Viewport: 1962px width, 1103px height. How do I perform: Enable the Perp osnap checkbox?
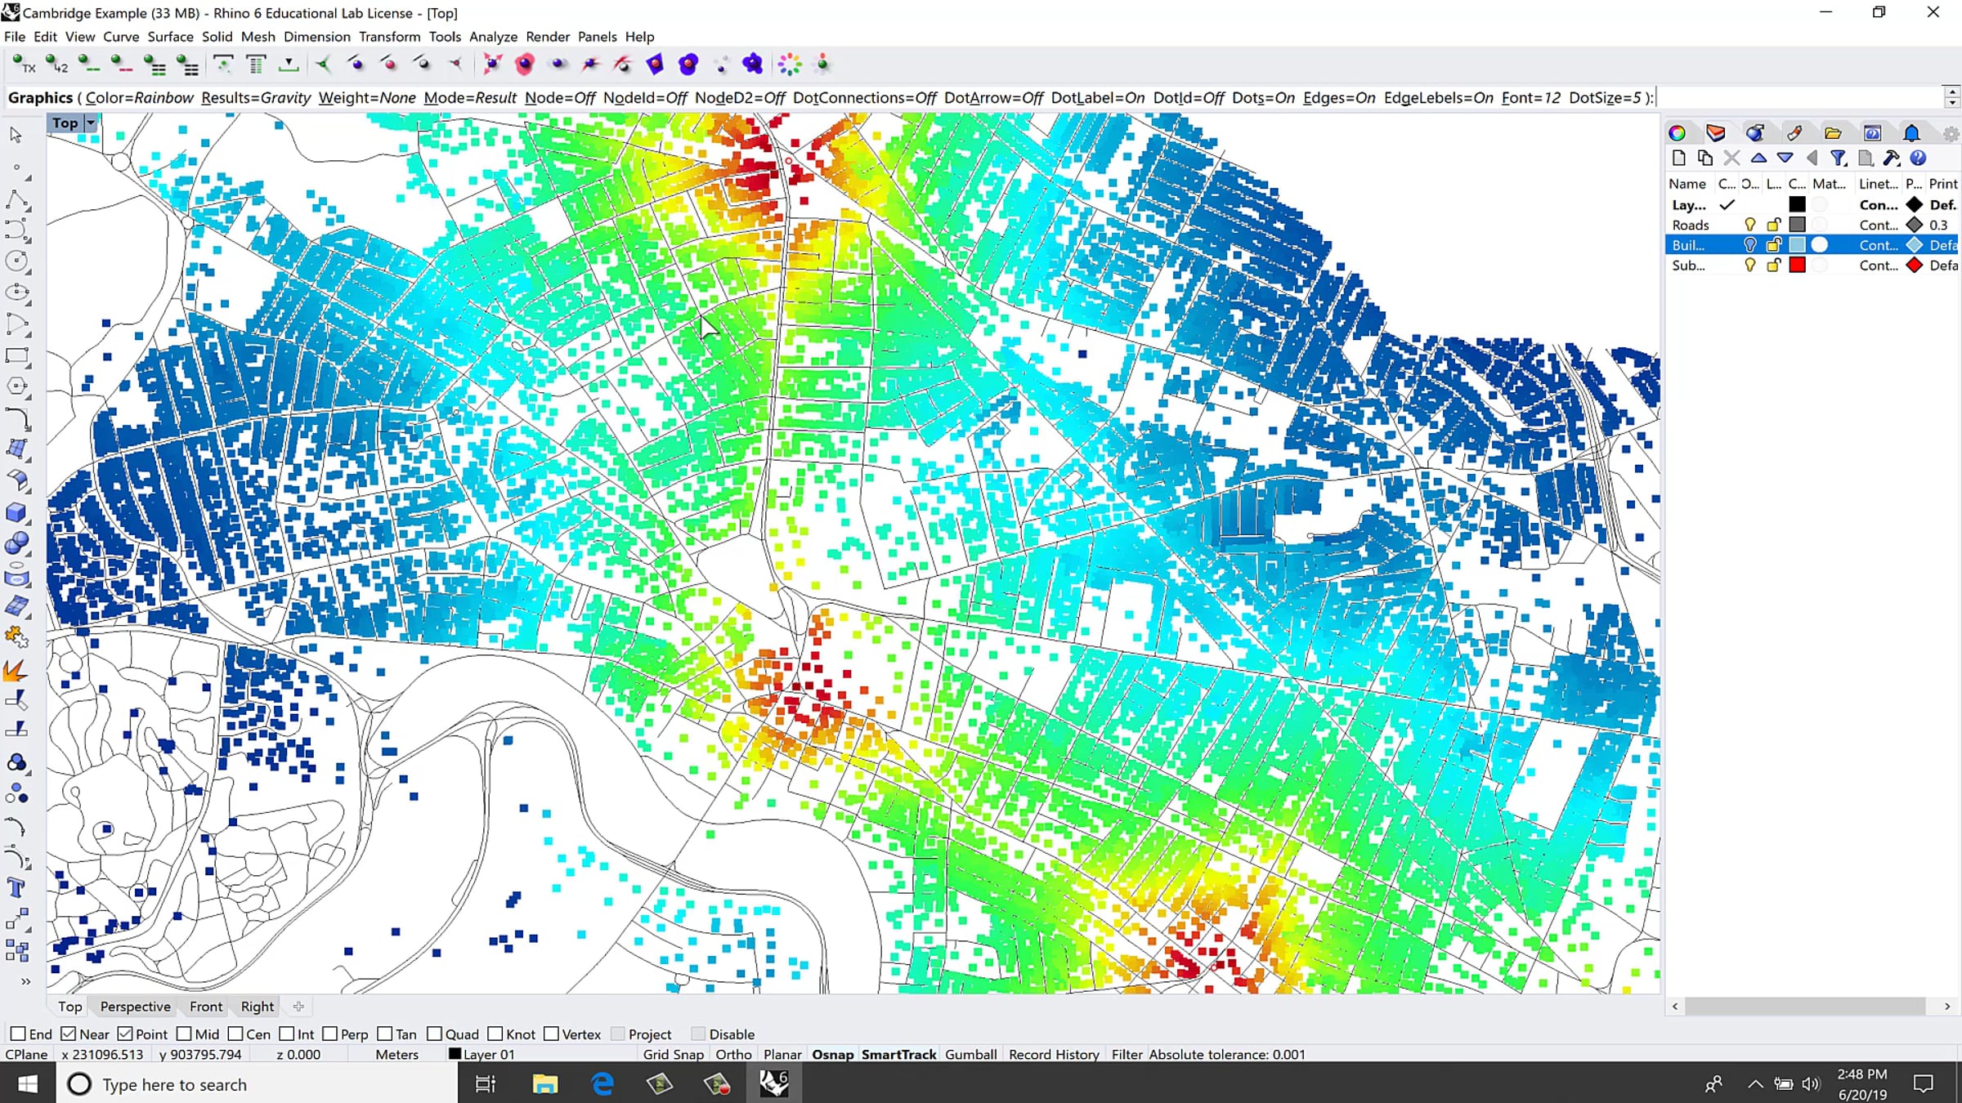coord(329,1034)
